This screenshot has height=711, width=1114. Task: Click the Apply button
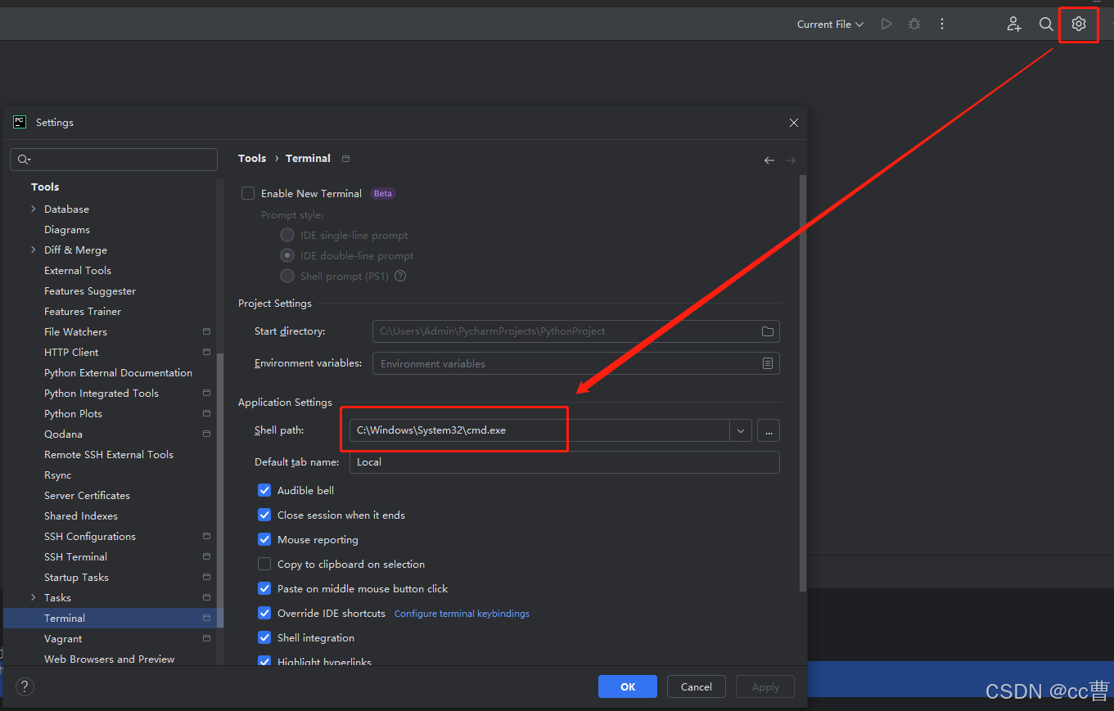pos(764,686)
